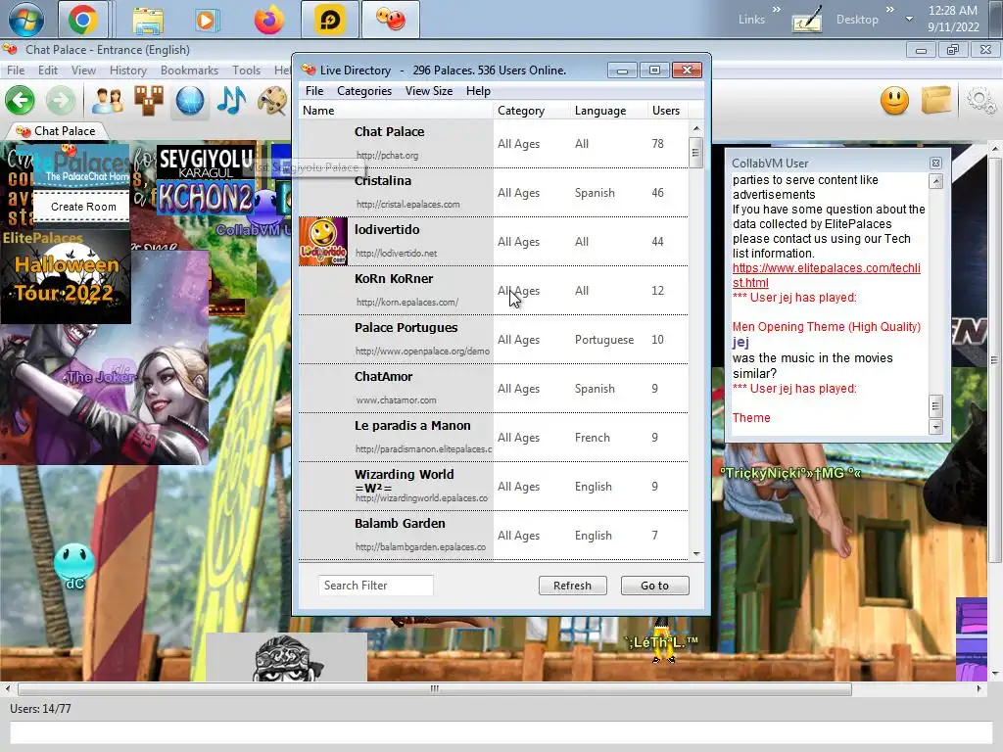
Task: Open the elitepalaces techlist link
Action: 826,275
